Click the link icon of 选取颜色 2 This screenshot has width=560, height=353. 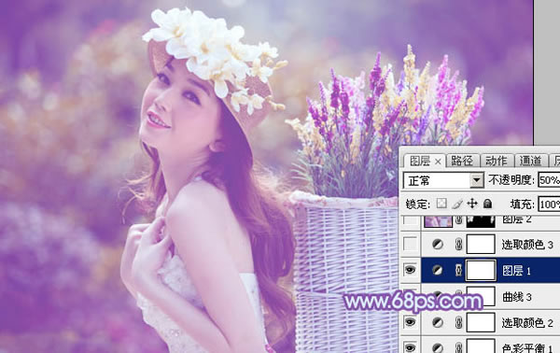coord(459,323)
